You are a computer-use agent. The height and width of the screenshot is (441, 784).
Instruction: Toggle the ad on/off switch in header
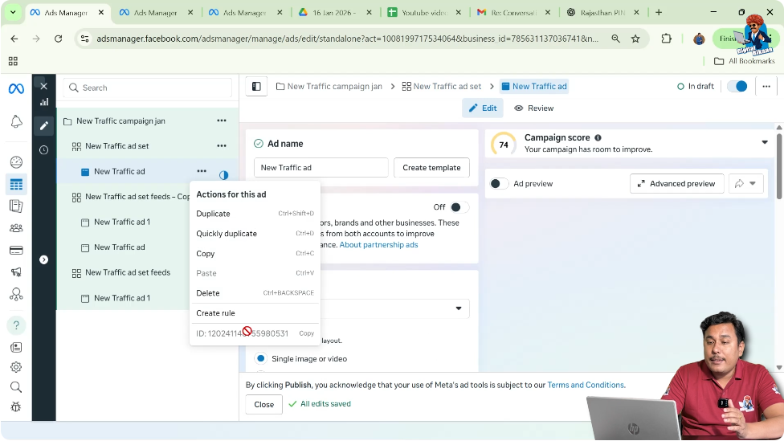pyautogui.click(x=737, y=87)
